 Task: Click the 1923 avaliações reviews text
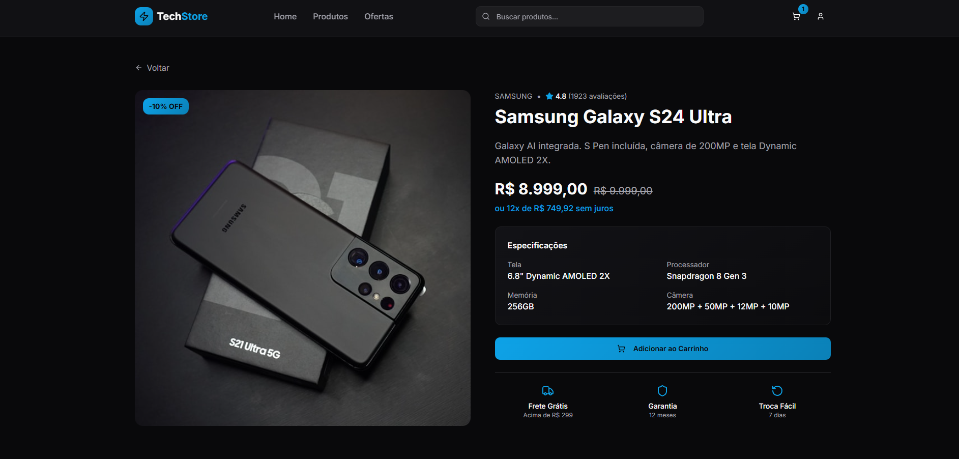pyautogui.click(x=597, y=96)
